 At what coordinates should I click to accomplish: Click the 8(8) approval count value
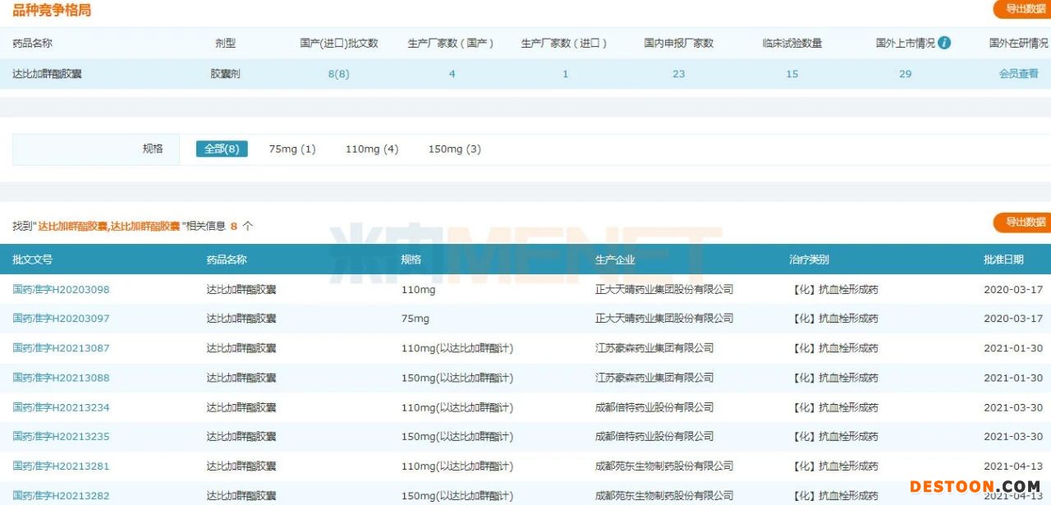pyautogui.click(x=338, y=74)
